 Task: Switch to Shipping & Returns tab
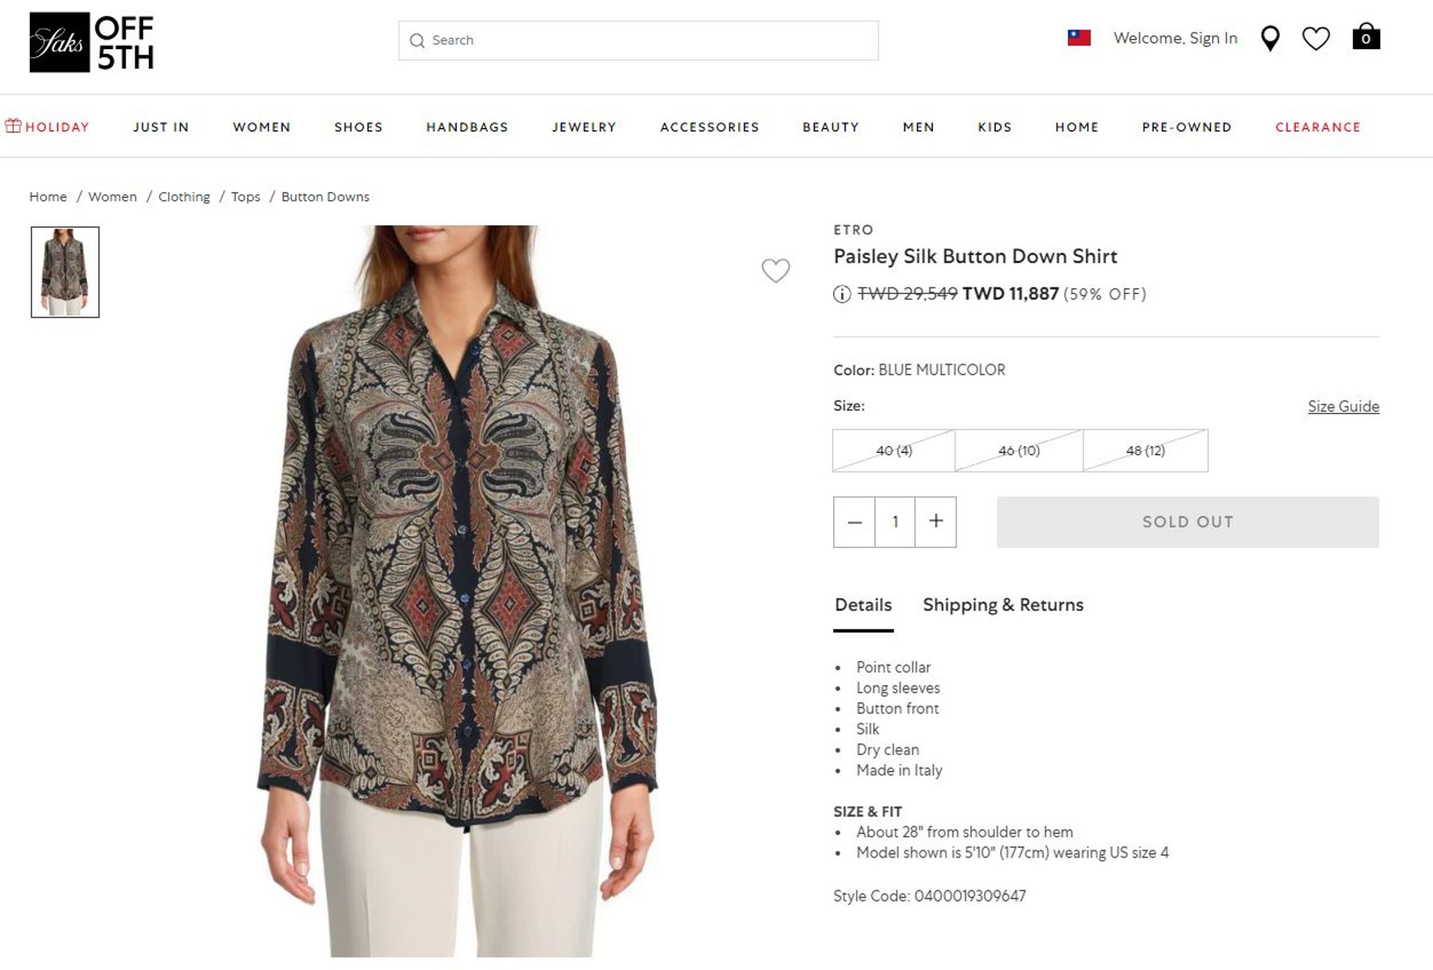click(1003, 605)
